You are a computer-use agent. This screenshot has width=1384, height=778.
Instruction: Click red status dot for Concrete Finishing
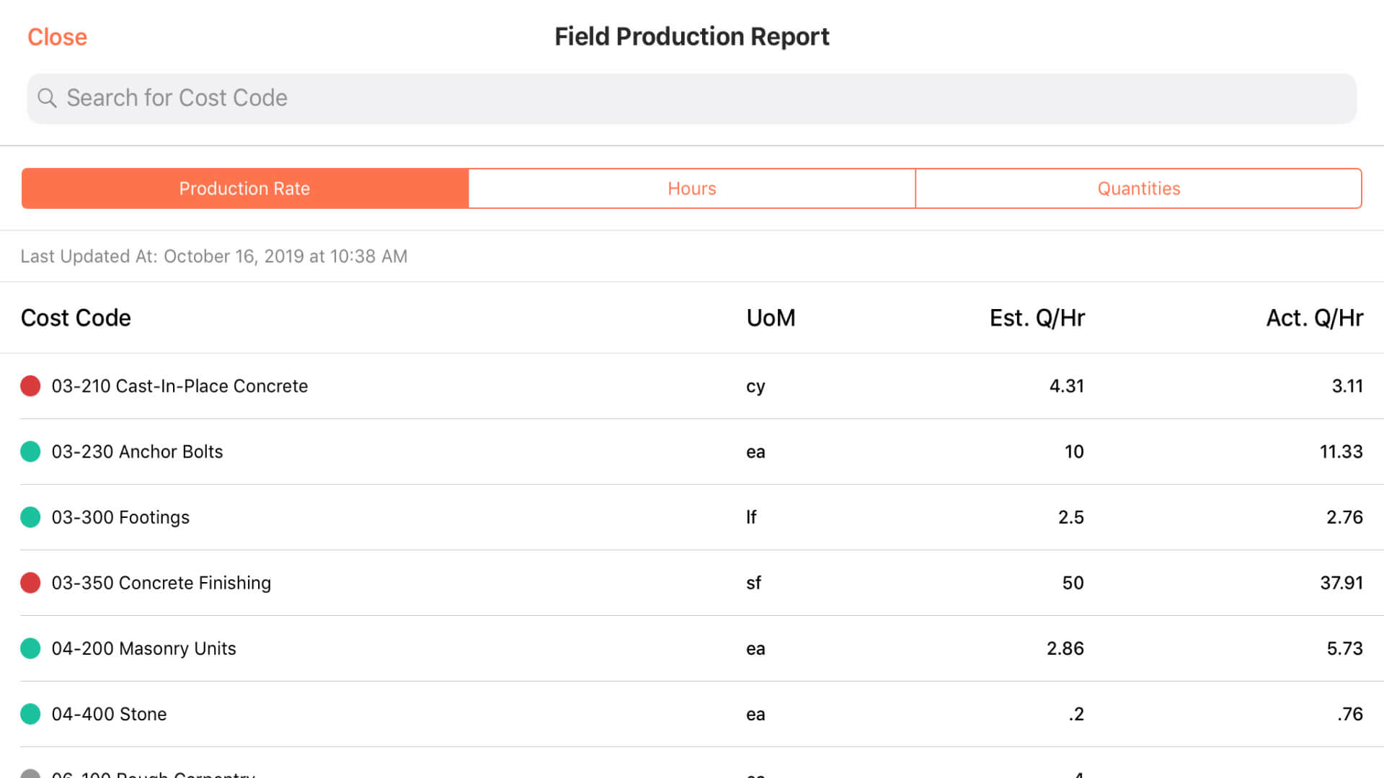click(30, 583)
